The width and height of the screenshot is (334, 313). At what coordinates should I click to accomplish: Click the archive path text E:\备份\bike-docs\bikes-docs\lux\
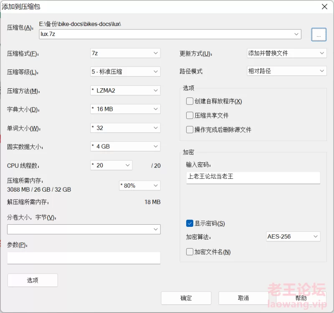80,24
